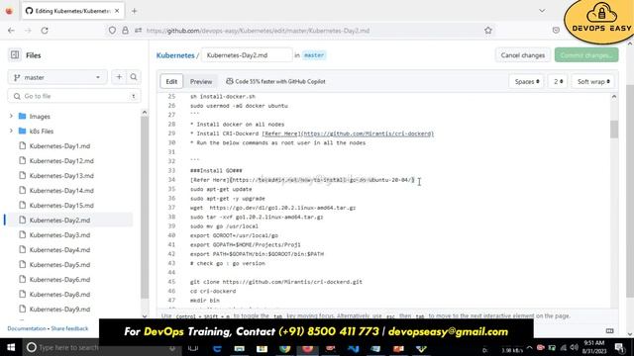Viewport: 634px width, 356px height.
Task: Click Cancel changes button
Action: (522, 55)
